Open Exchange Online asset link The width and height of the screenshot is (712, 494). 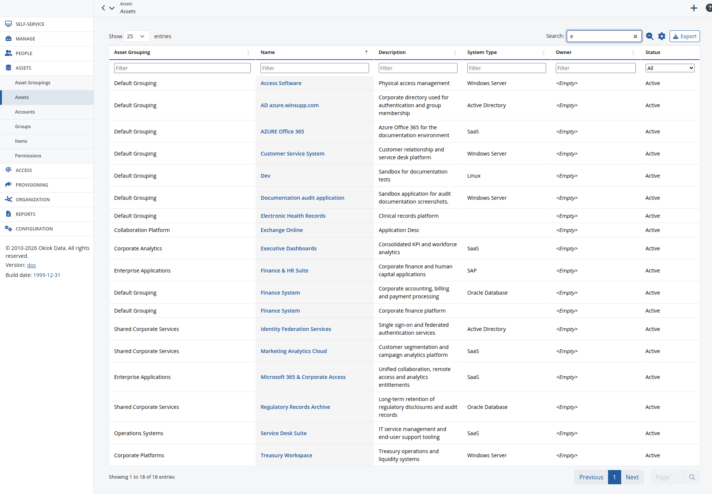281,230
